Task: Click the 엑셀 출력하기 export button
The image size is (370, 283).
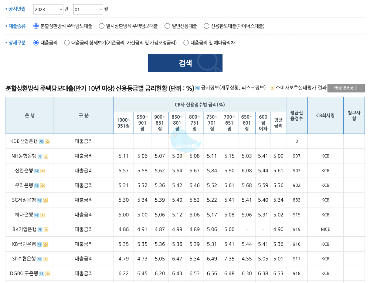Action: tap(346, 88)
